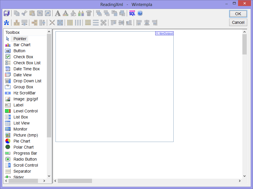Click design area scroll up arrow
253x189 pixels.
pyautogui.click(x=244, y=32)
